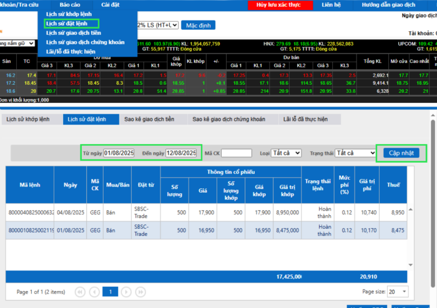Choose Lịch sử đặt lệnh menu entry
437x308 pixels.
[67, 23]
